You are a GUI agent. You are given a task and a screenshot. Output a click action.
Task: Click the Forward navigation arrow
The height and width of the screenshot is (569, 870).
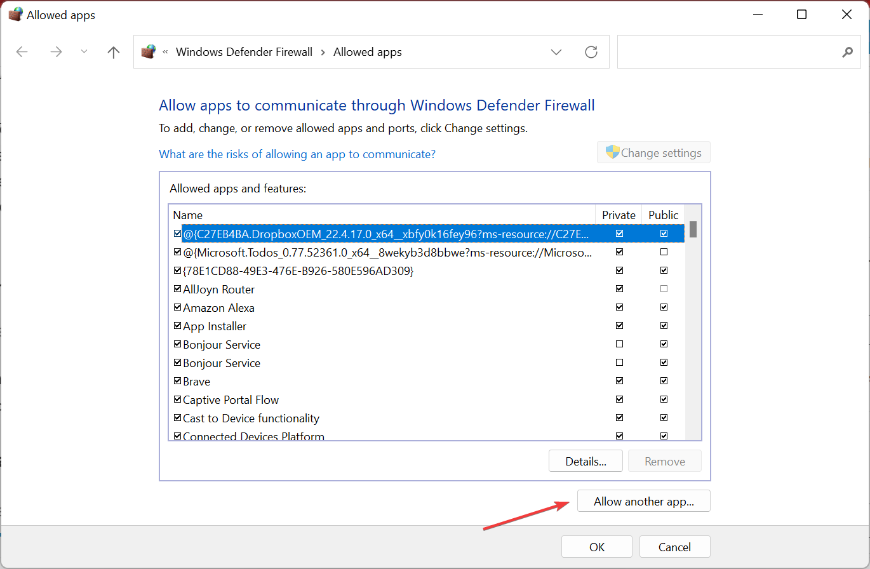pyautogui.click(x=56, y=52)
